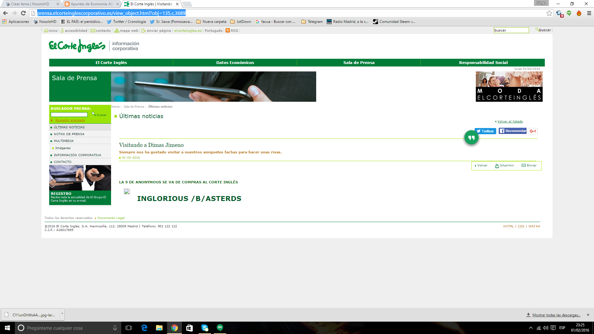Click the top buscar magnifier button
The height and width of the screenshot is (334, 594).
543,30
